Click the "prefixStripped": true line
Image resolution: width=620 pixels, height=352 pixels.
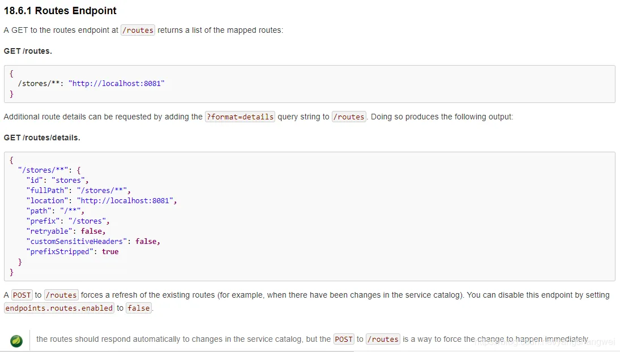[72, 251]
